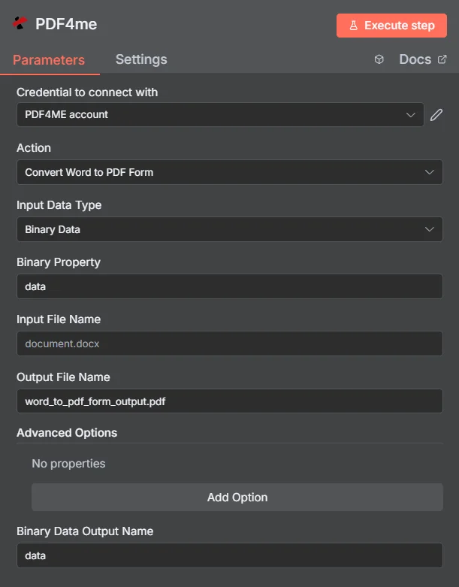Select the Parameters tab
Image resolution: width=459 pixels, height=587 pixels.
click(49, 60)
